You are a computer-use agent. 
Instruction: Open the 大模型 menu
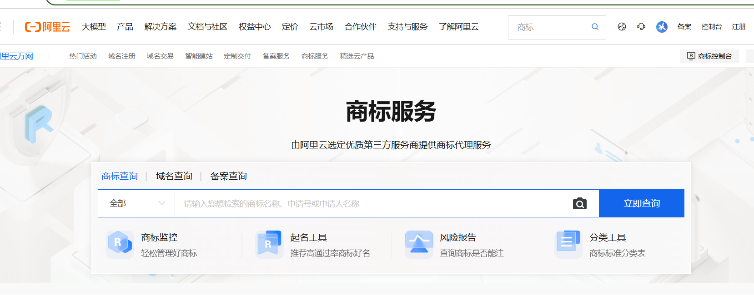pyautogui.click(x=94, y=27)
